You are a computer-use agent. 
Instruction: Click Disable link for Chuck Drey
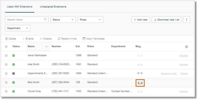tap(183, 92)
